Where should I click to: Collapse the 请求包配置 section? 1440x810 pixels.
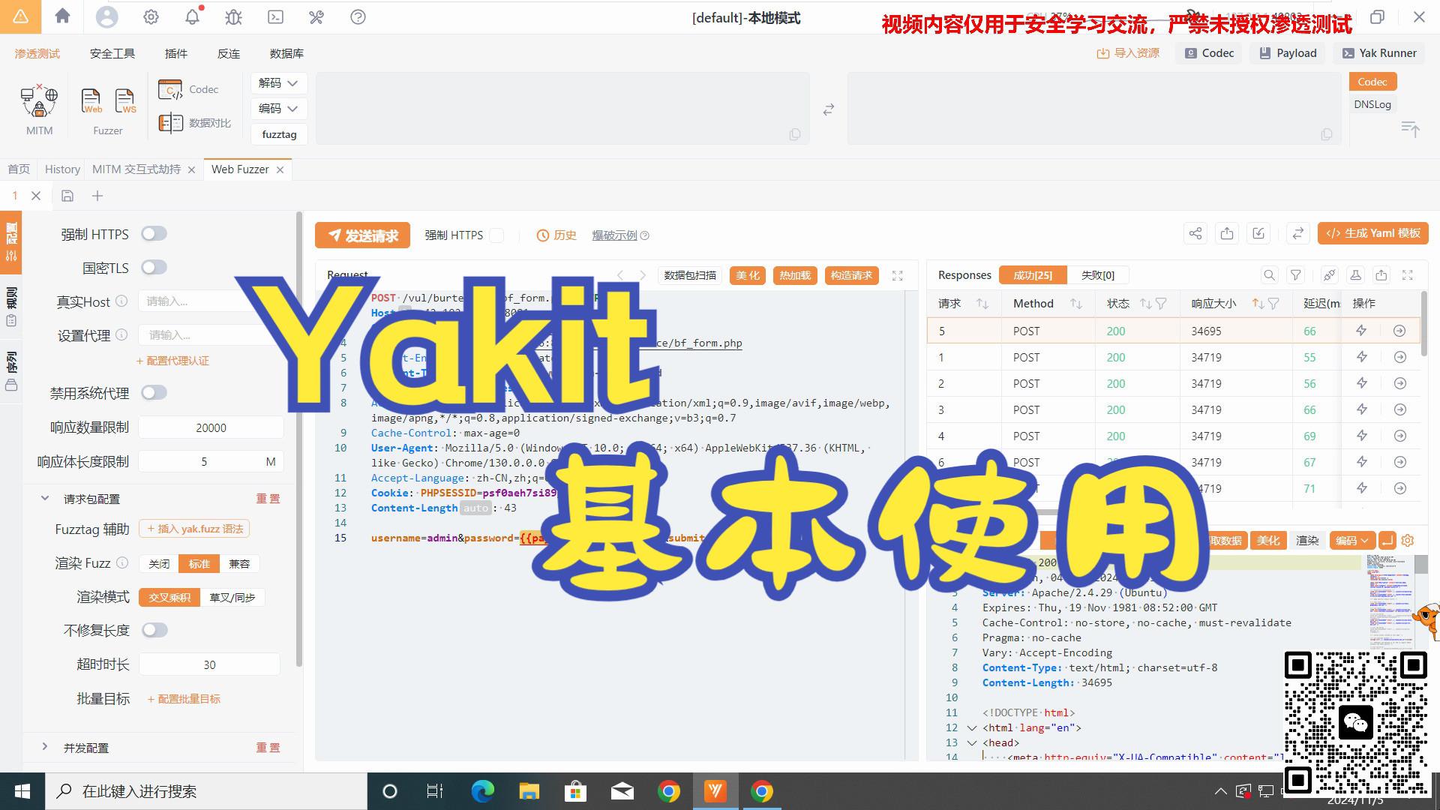(x=45, y=498)
